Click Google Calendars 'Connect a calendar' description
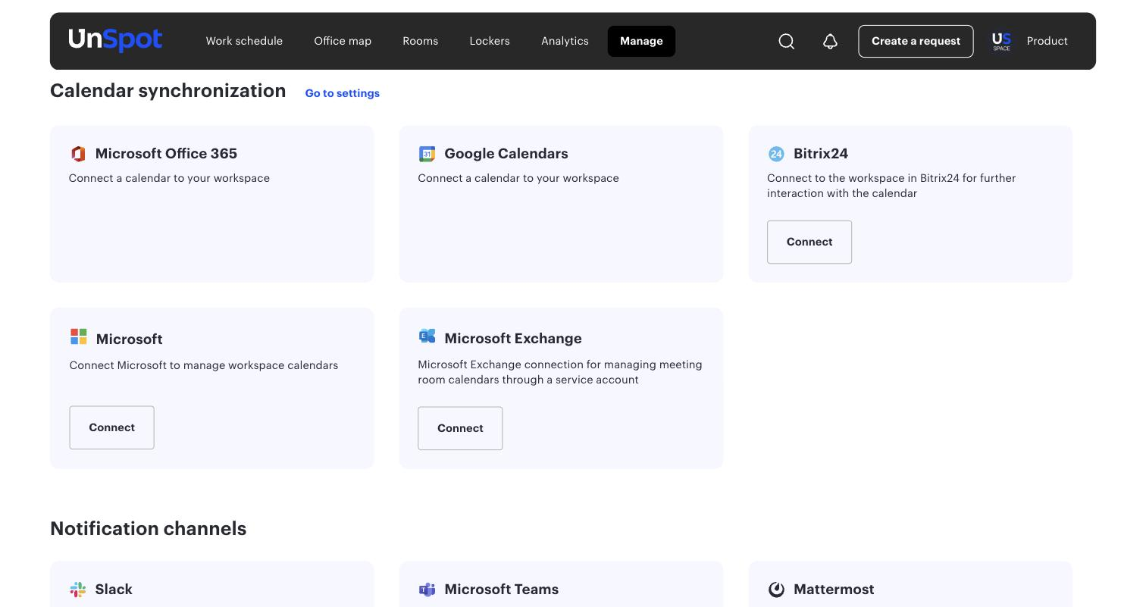The height and width of the screenshot is (607, 1146). (x=518, y=178)
